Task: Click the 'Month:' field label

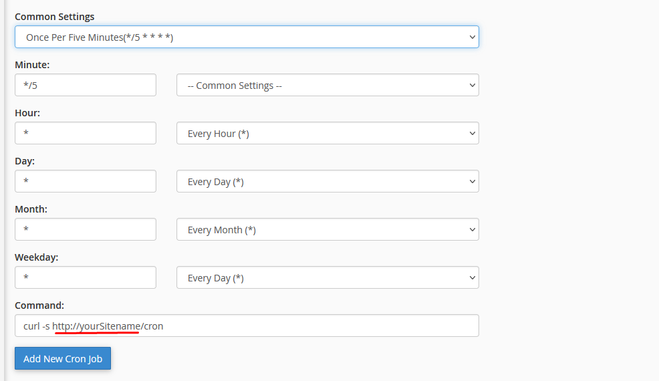Action: (31, 209)
